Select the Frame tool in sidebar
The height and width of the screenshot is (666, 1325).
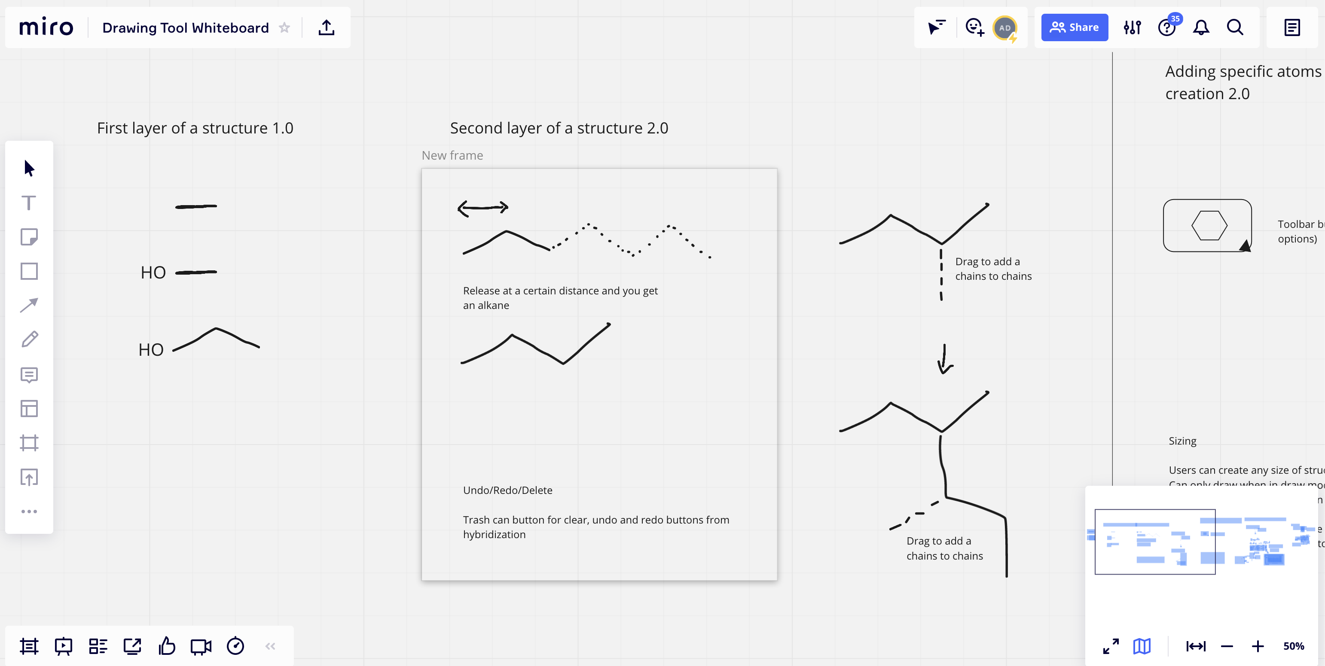coord(29,443)
